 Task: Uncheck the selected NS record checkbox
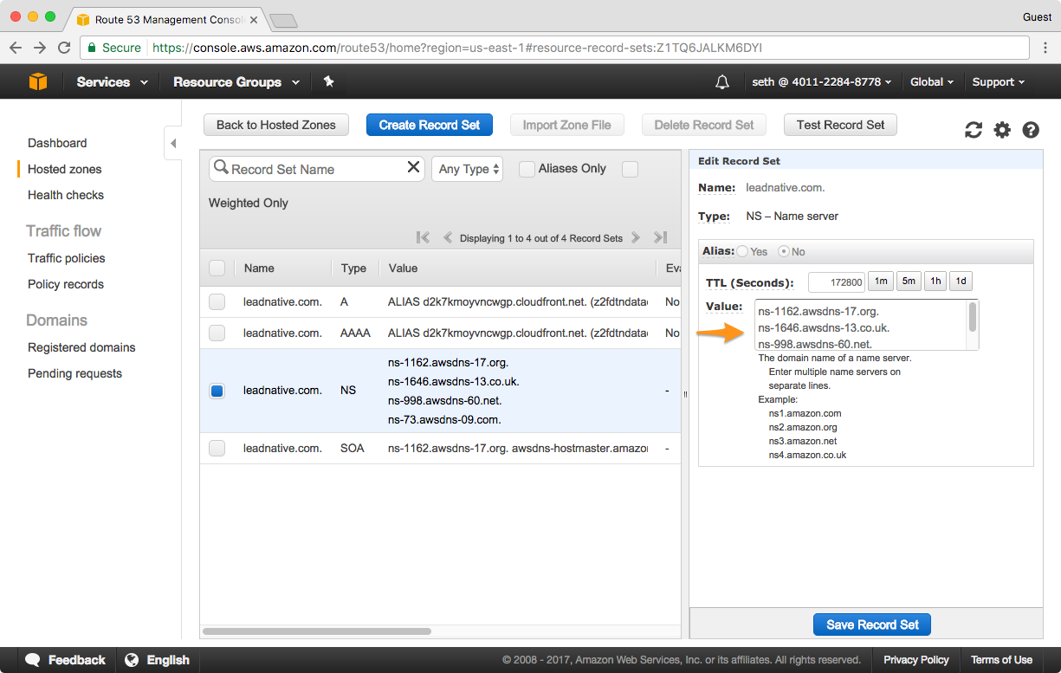[217, 391]
